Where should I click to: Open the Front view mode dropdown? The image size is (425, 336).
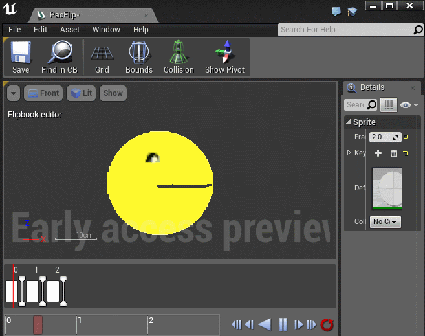[x=43, y=93]
